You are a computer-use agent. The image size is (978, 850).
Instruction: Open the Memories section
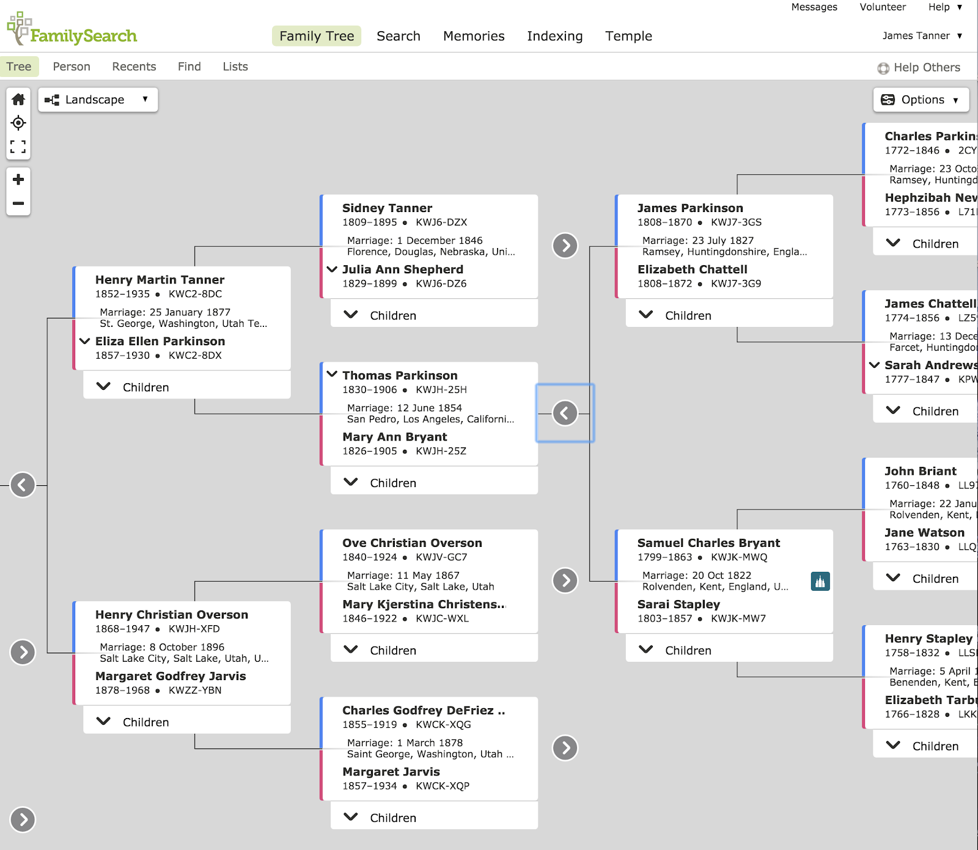coord(473,36)
